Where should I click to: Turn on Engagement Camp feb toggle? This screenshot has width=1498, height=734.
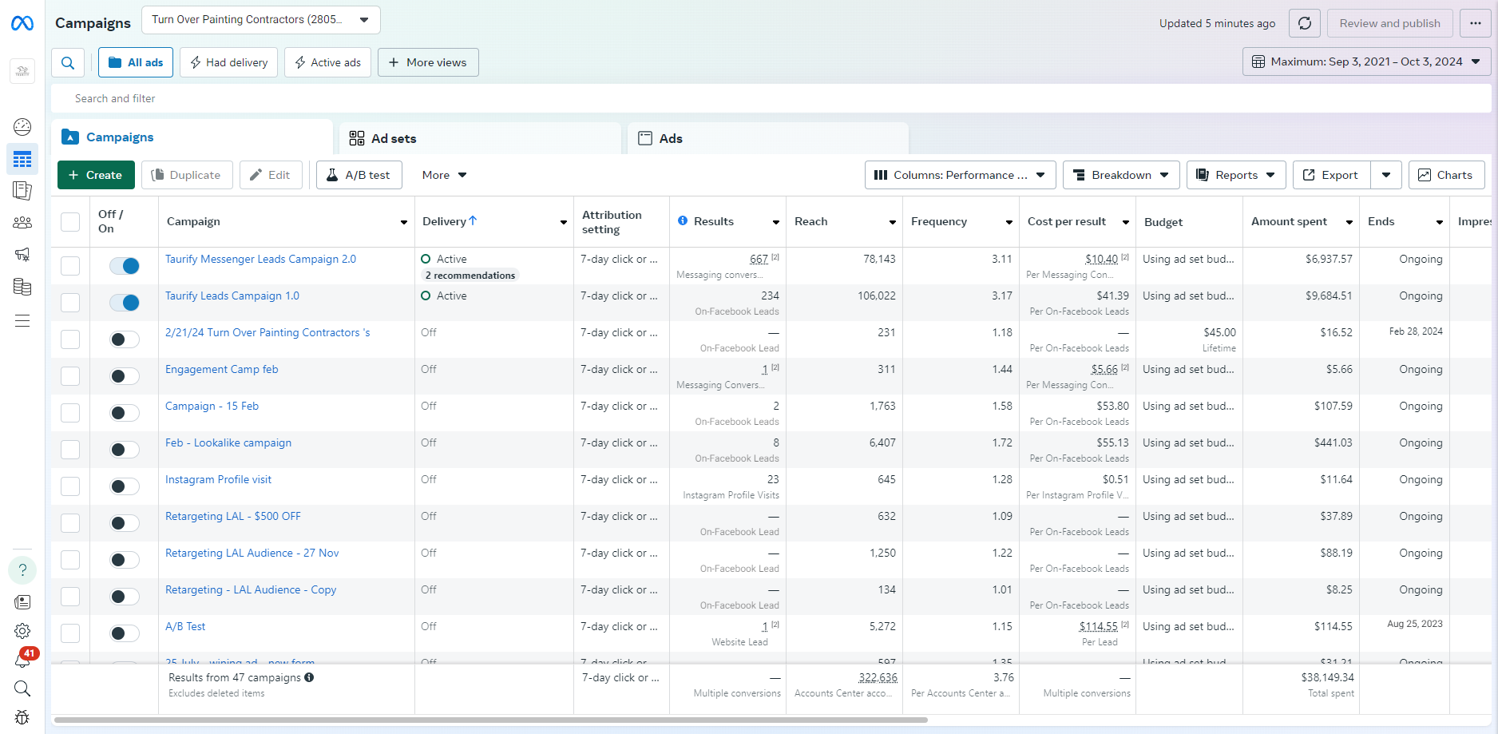pyautogui.click(x=125, y=376)
